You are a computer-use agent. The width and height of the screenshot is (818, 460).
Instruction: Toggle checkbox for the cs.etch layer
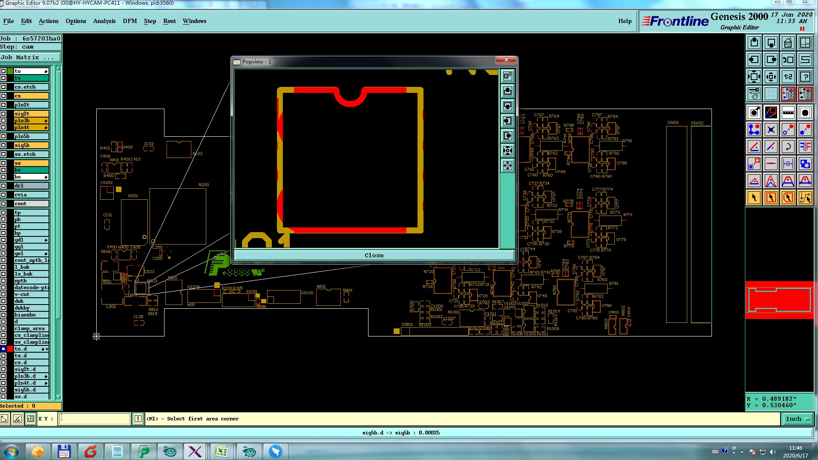pos(3,87)
